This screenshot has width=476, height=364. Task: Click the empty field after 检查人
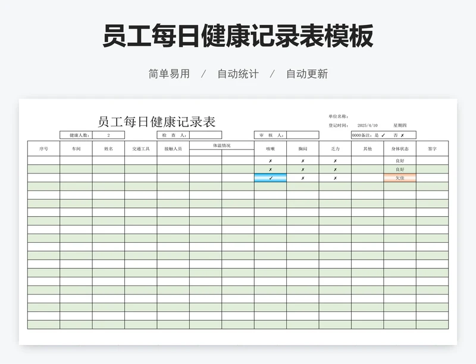tap(206, 135)
